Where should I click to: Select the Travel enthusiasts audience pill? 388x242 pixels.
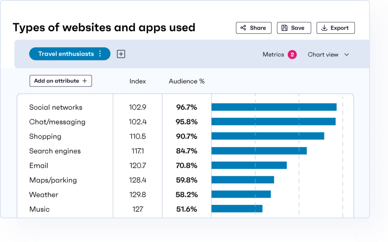click(66, 54)
